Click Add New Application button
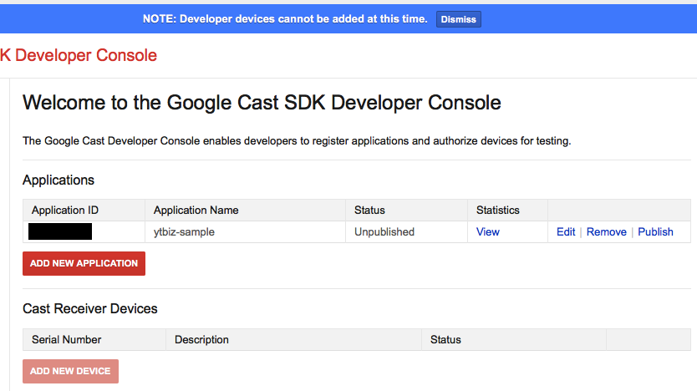The width and height of the screenshot is (697, 391). tap(84, 263)
